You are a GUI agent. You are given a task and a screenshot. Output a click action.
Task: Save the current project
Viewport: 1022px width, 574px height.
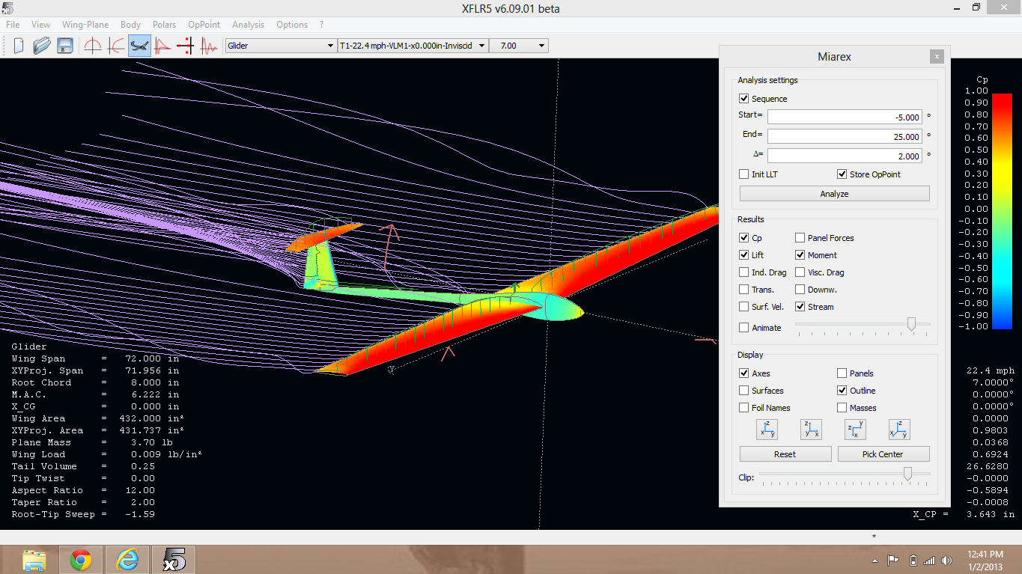(65, 45)
